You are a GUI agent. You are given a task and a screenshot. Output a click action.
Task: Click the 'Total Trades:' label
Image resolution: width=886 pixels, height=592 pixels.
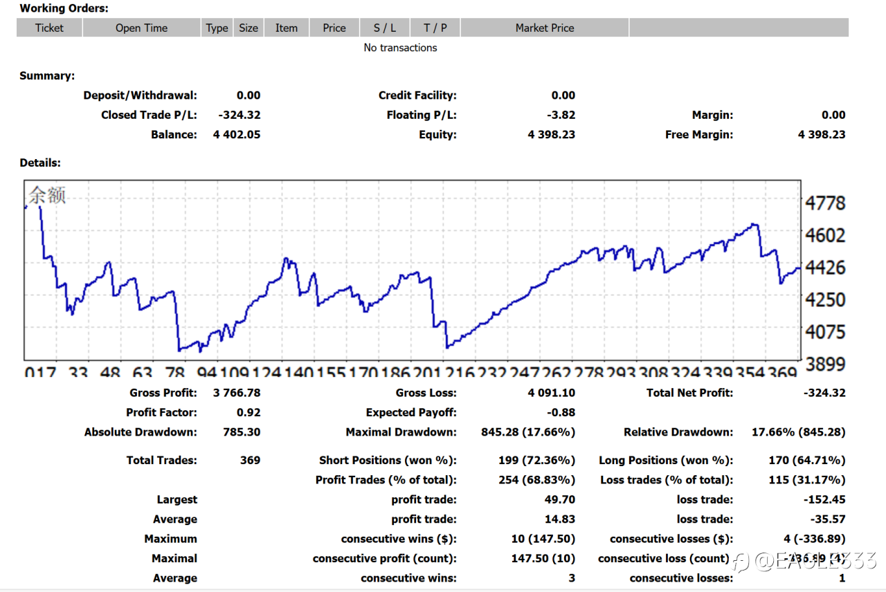(162, 460)
